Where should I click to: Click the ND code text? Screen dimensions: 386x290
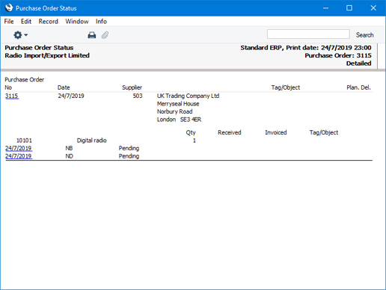[x=69, y=156]
